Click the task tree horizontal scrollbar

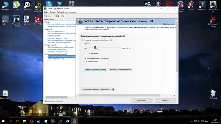point(57,97)
